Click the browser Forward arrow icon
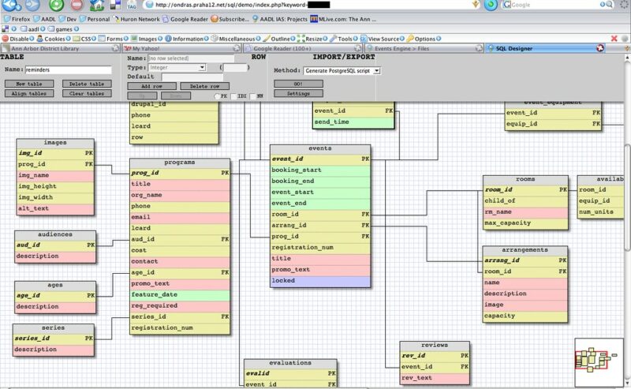 coord(32,4)
